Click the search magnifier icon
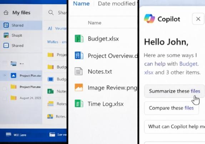The image size is (205, 144). coord(51,12)
